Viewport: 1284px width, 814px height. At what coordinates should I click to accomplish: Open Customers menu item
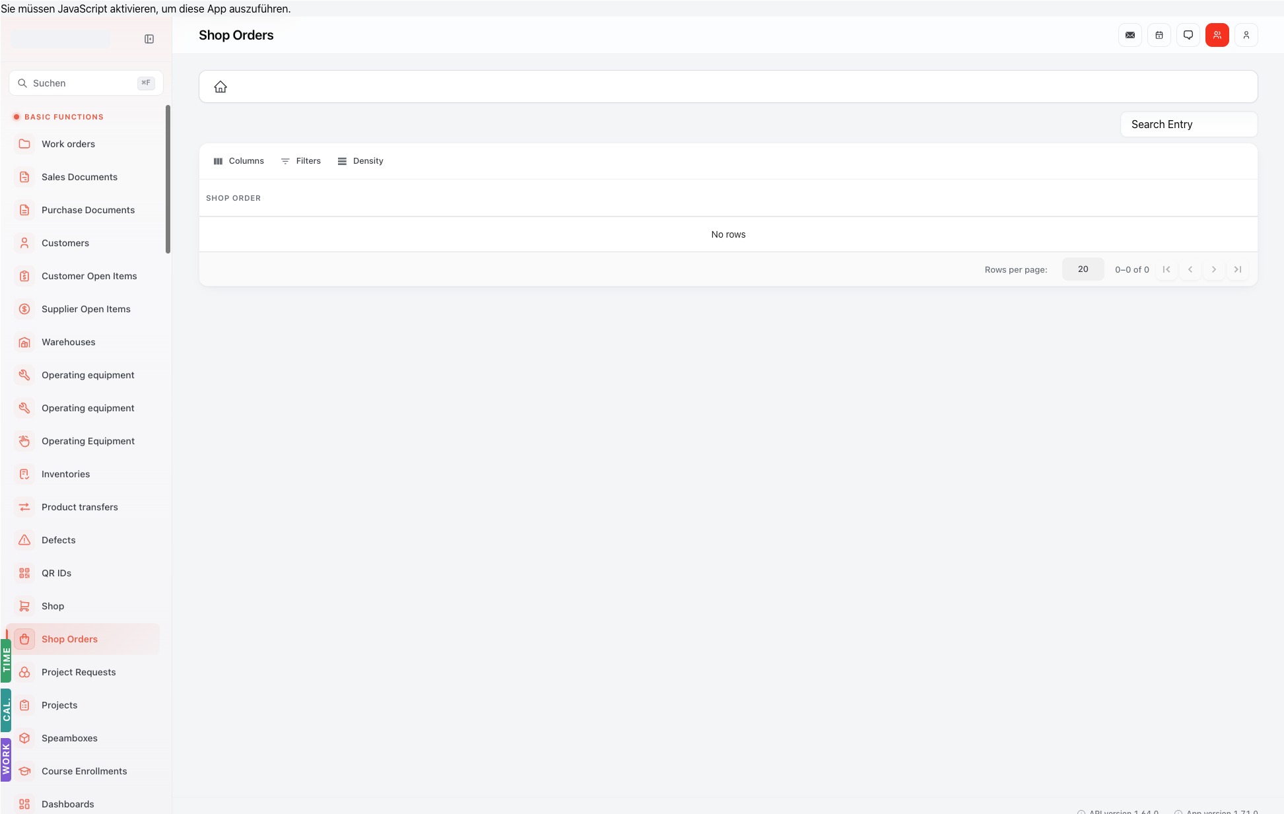pos(83,243)
